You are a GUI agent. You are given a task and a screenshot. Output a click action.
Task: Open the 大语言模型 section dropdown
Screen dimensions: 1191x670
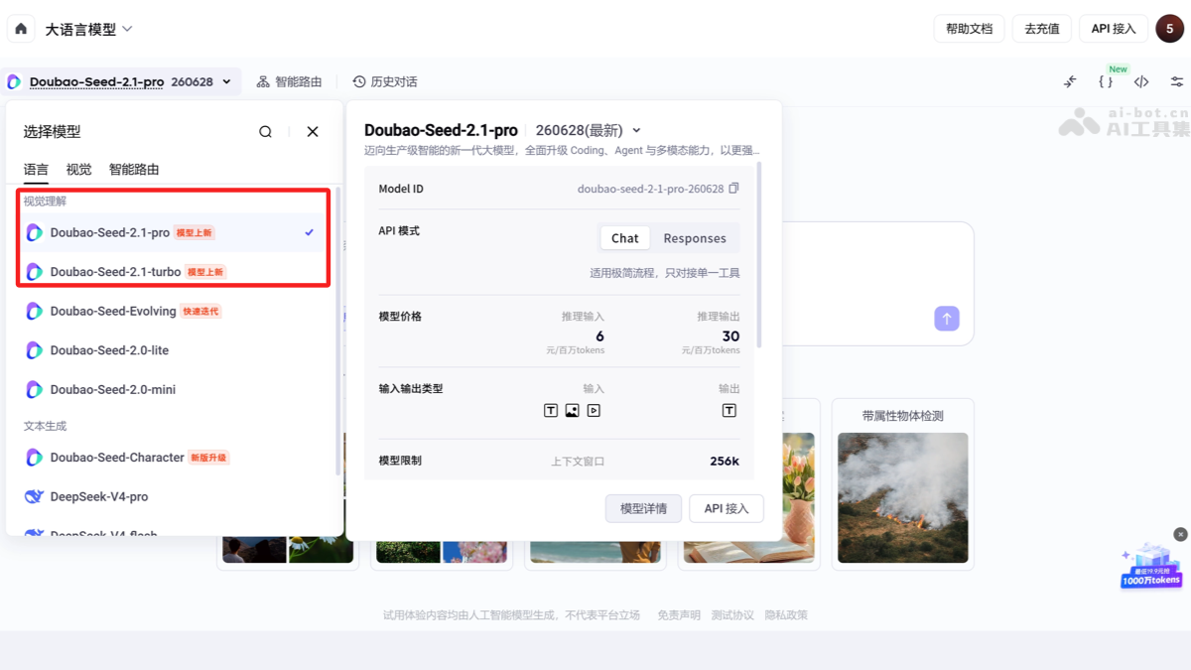point(88,30)
